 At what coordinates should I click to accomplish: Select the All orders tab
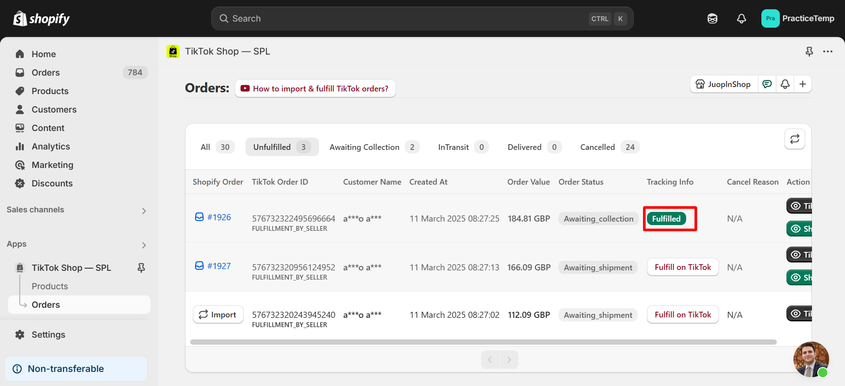pos(217,147)
